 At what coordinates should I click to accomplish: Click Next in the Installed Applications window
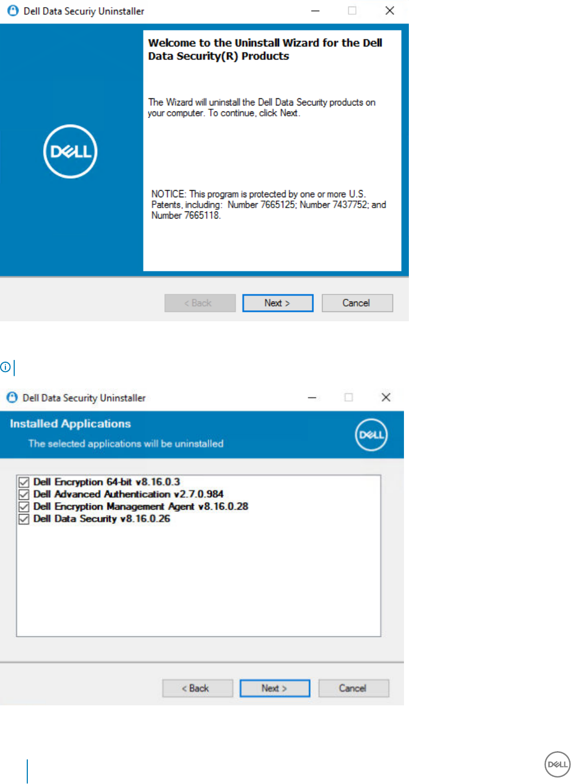(x=275, y=688)
